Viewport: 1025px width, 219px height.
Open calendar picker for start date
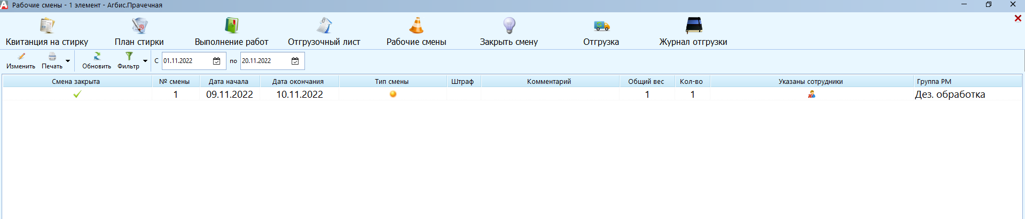(217, 61)
